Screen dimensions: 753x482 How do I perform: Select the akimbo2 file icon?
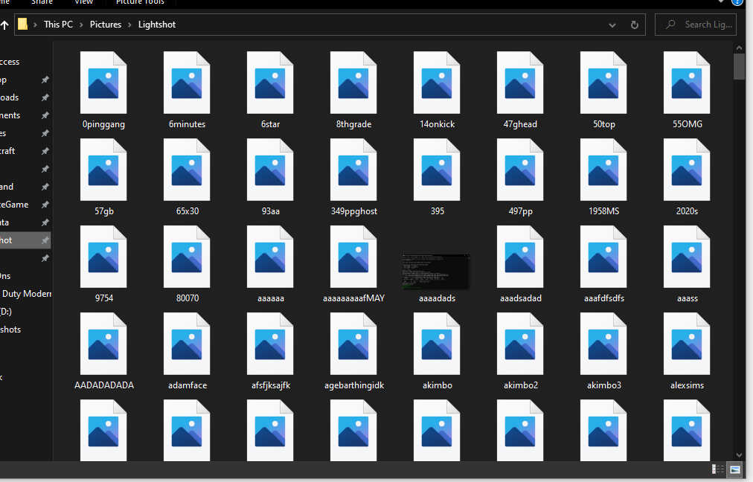click(520, 344)
